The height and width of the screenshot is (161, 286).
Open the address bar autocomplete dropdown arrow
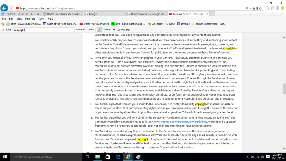pos(250,8)
